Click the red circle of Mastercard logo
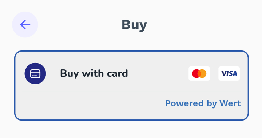 [195, 73]
